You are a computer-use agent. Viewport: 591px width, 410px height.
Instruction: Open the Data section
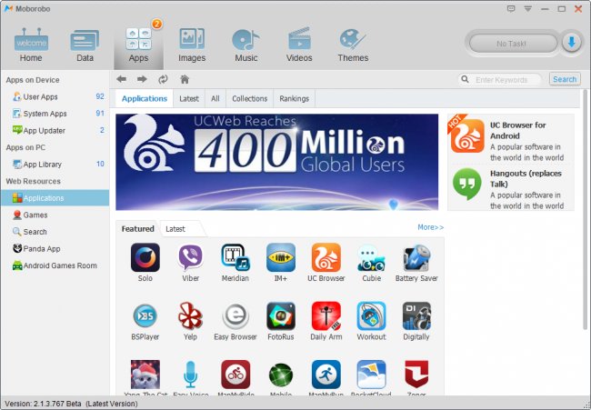point(85,45)
